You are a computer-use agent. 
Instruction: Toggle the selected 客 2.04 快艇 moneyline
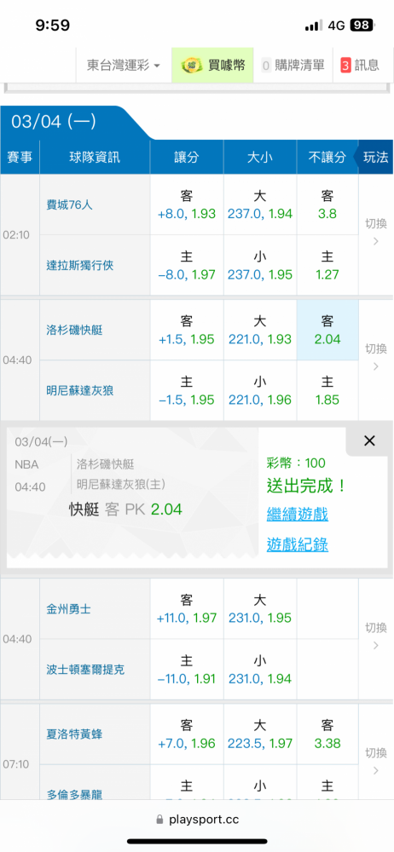click(x=327, y=330)
